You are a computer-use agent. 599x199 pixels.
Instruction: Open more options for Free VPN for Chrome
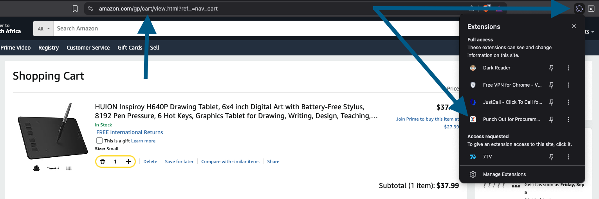click(568, 85)
